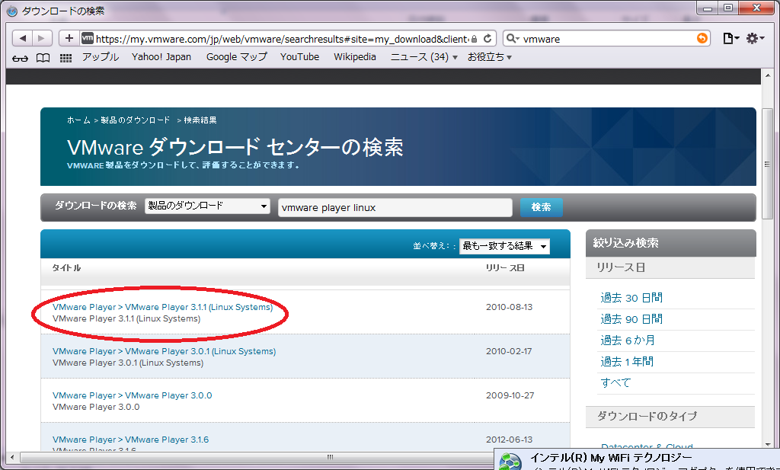Viewport: 780px width, 470px height.
Task: Open the Yahoo! Japan bookmark
Action: click(x=161, y=57)
